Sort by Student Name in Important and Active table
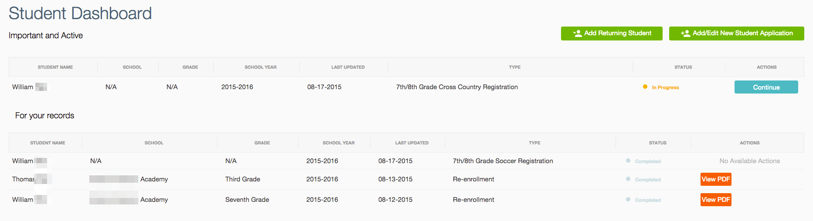This screenshot has width=813, height=221. coord(55,67)
